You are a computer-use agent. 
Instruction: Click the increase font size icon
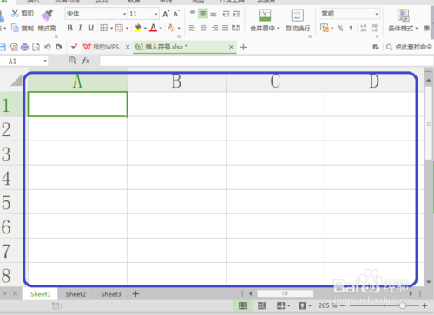[x=166, y=14]
